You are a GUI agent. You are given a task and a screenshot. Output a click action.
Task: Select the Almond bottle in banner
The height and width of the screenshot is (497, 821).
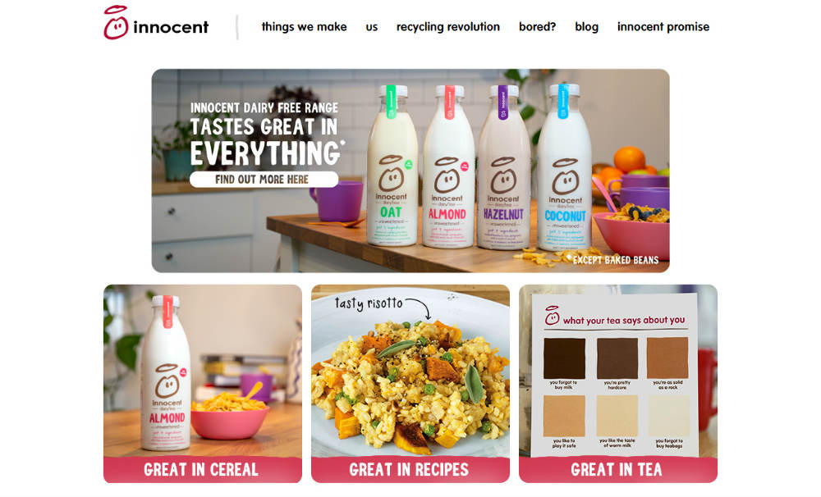pos(448,166)
